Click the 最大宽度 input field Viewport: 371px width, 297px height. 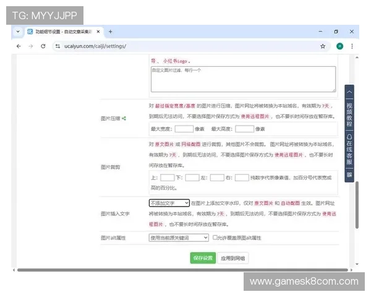coord(184,129)
